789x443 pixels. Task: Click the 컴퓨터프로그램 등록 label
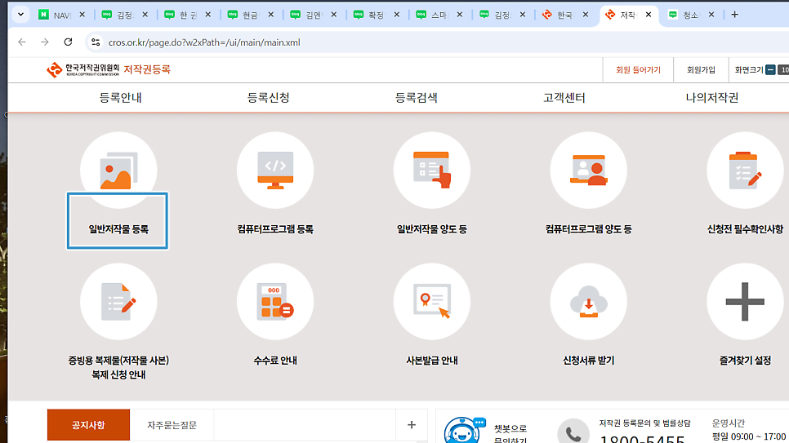pyautogui.click(x=275, y=229)
